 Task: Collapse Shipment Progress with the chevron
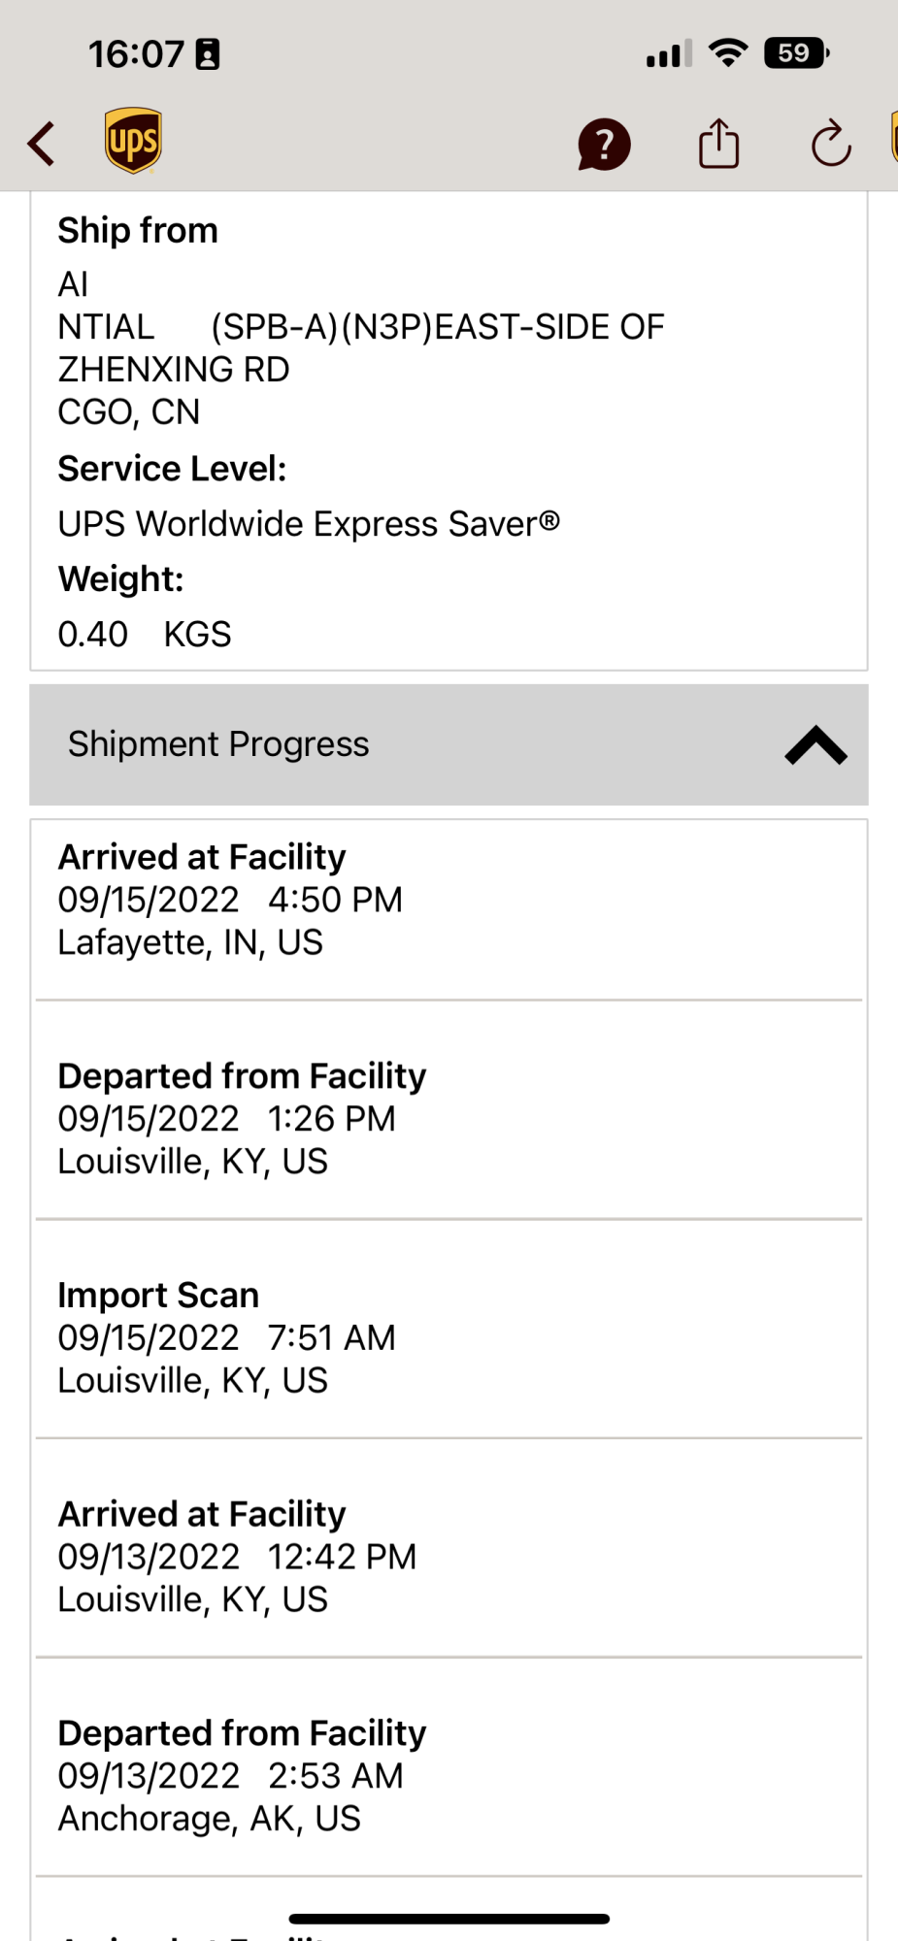(x=815, y=745)
